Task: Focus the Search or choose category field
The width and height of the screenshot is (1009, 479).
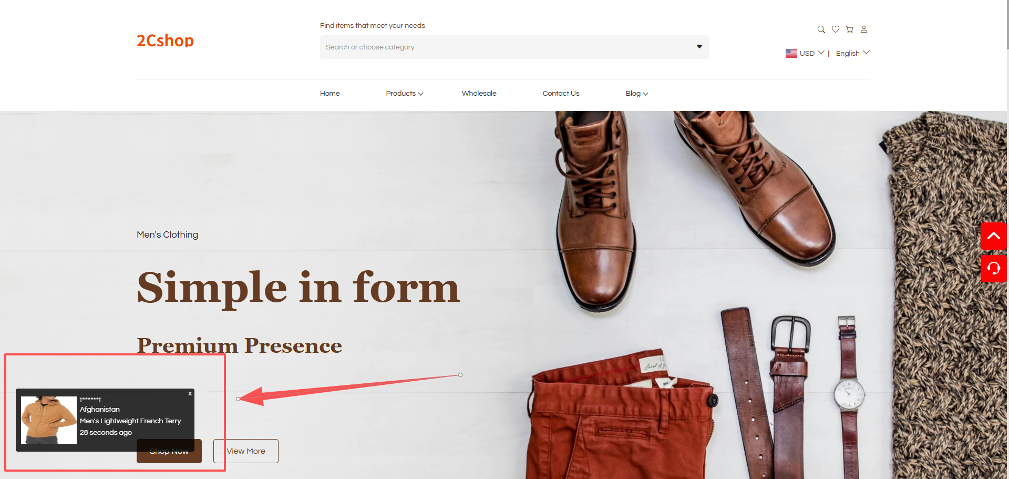Action: point(514,47)
